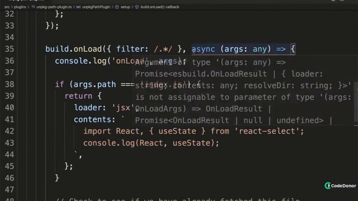Click the 'filter:' key on line 35
This screenshot has height=201, width=358.
(133, 49)
